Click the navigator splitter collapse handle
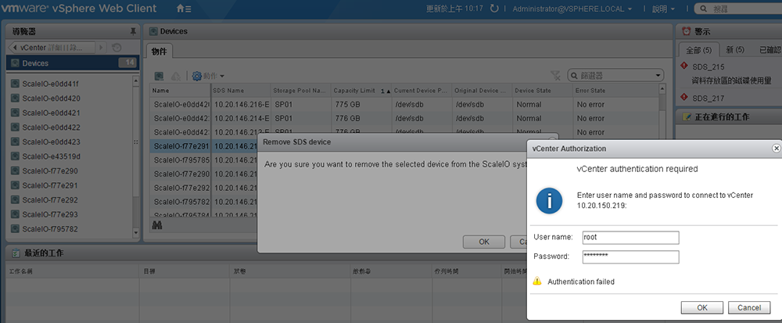Viewport: 782px width, 323px height. (136, 142)
